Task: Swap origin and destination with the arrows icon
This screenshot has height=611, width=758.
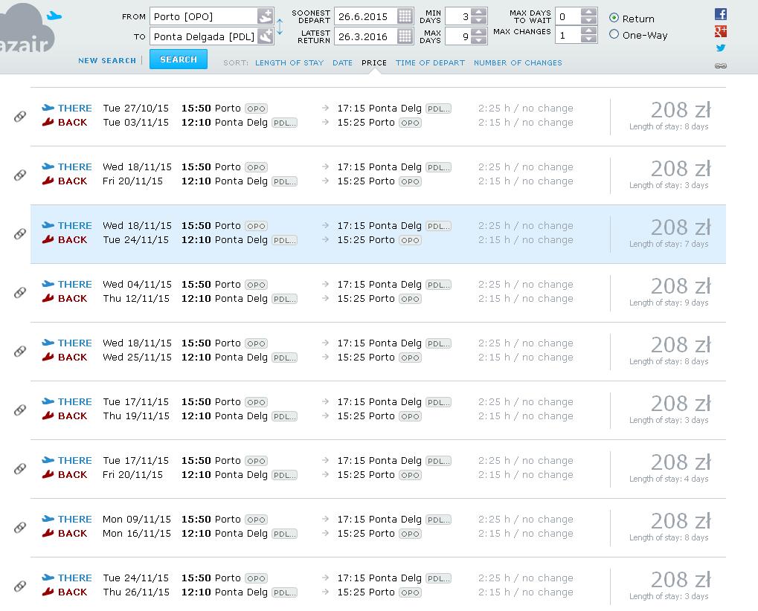Action: (x=280, y=27)
